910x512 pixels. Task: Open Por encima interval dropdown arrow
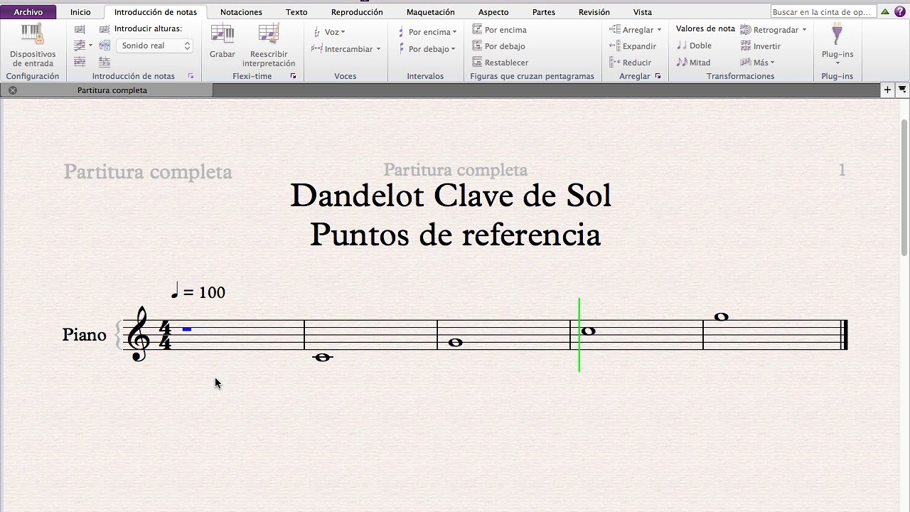[454, 32]
